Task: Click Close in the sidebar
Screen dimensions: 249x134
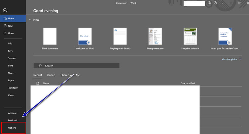Action: (x=11, y=95)
